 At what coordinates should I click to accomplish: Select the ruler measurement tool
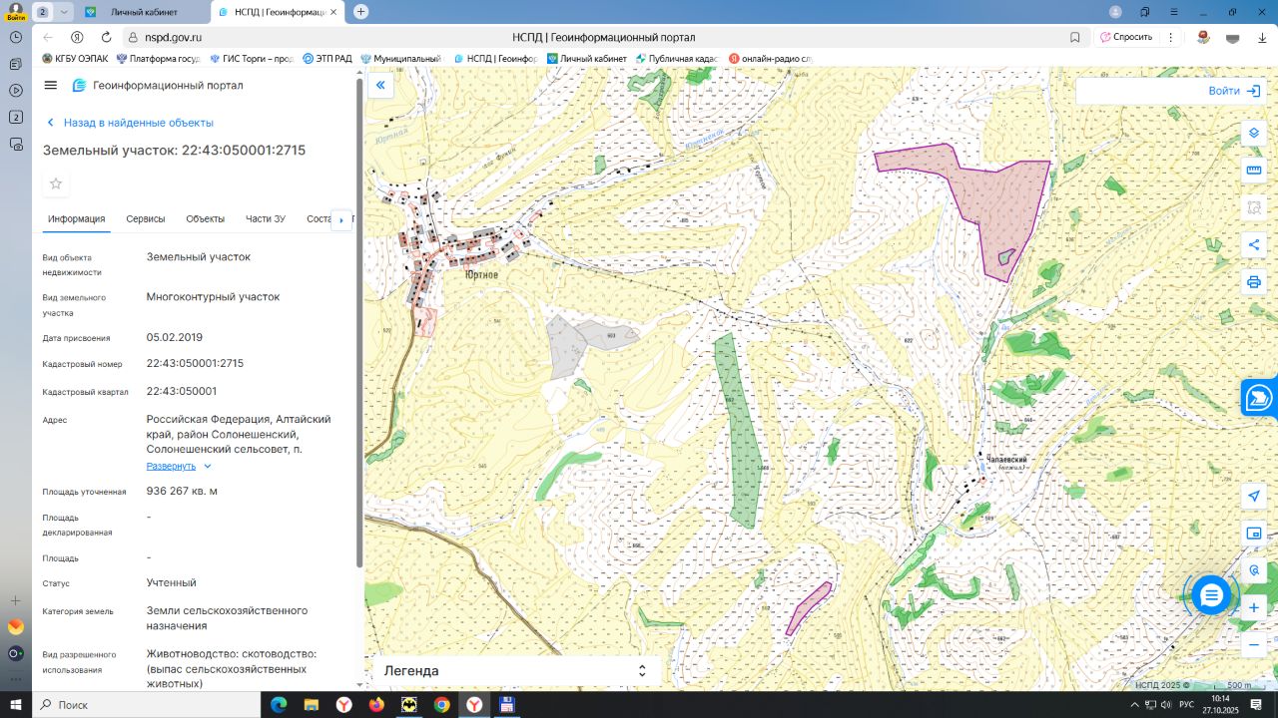1254,171
